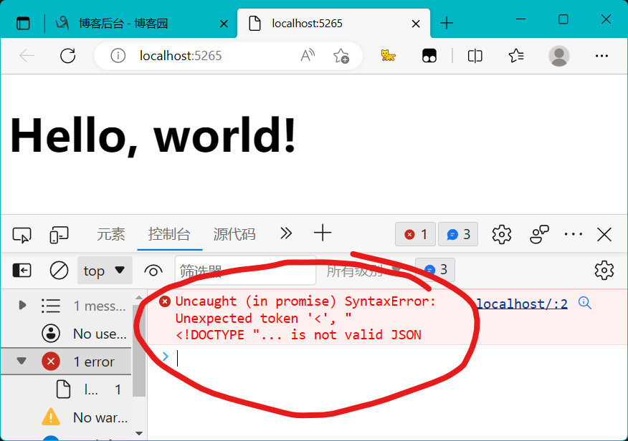Open browser Settings and more menu
This screenshot has width=628, height=441.
[x=601, y=56]
